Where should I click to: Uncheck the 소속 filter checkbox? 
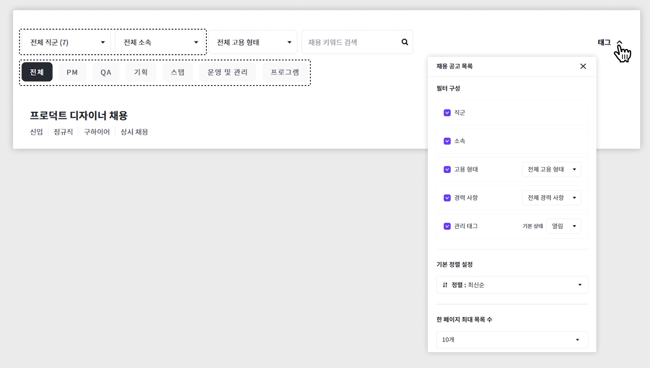(447, 141)
